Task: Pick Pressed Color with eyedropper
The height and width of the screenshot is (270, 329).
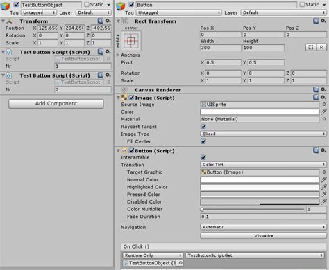Action: (323, 195)
